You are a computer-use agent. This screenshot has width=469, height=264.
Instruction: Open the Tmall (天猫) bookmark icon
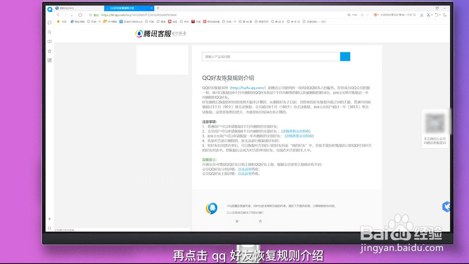click(x=193, y=21)
